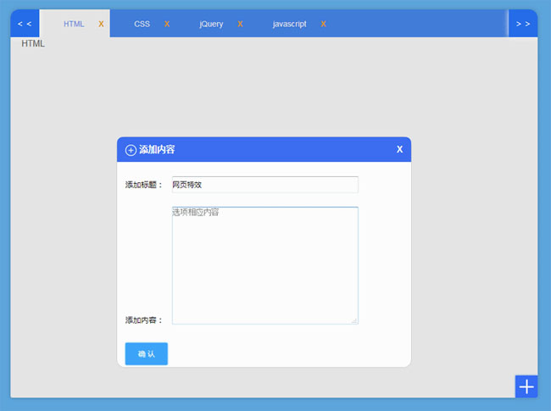Click the textarea resize handle corner
This screenshot has width=551, height=411.
coord(355,320)
